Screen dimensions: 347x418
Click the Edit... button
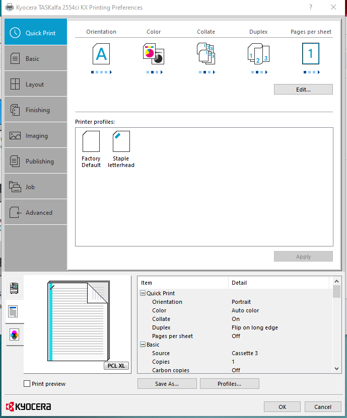click(x=303, y=90)
